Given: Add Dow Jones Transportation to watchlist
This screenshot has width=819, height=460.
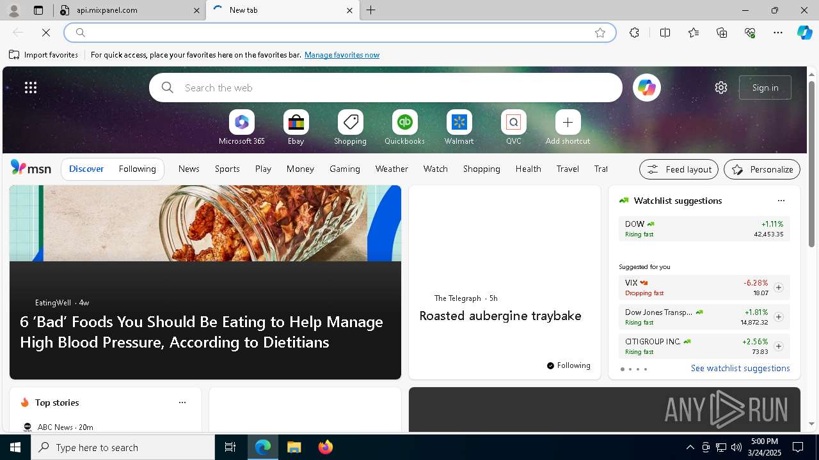Looking at the screenshot, I should click(x=778, y=317).
